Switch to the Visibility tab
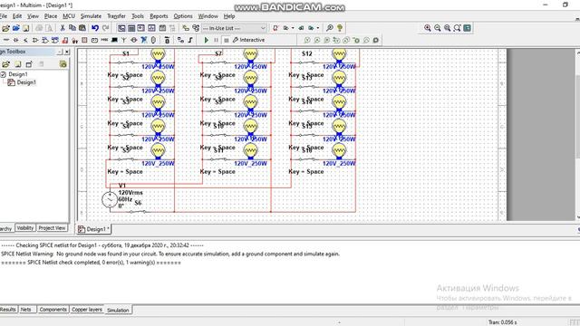580x326 pixels. click(25, 228)
